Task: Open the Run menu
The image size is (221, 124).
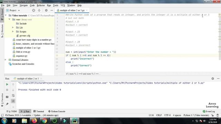Action: (x=49, y=6)
